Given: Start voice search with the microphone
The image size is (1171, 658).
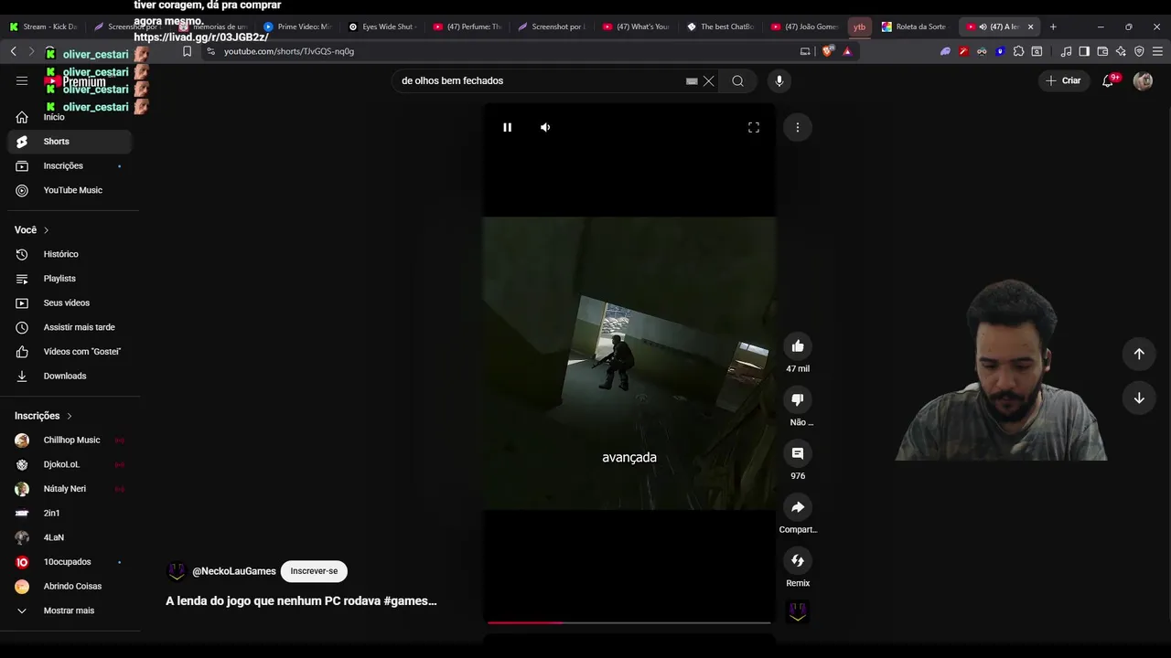Looking at the screenshot, I should pos(779,80).
